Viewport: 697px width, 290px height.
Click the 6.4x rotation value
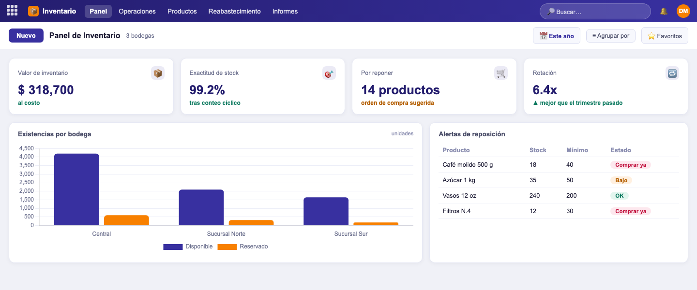pos(545,90)
